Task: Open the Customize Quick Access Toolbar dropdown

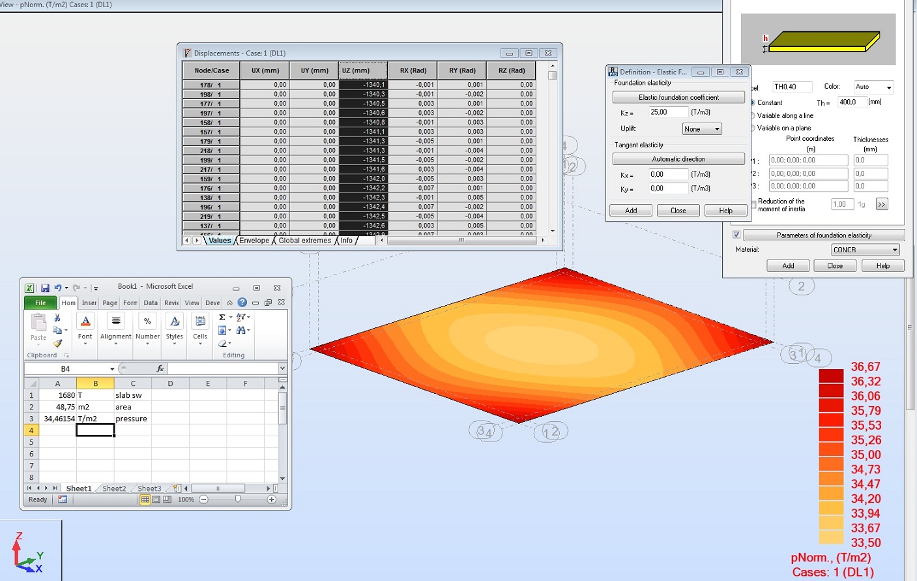Action: [96, 288]
